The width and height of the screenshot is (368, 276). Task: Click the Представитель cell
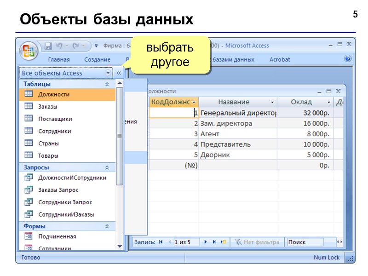click(x=238, y=144)
